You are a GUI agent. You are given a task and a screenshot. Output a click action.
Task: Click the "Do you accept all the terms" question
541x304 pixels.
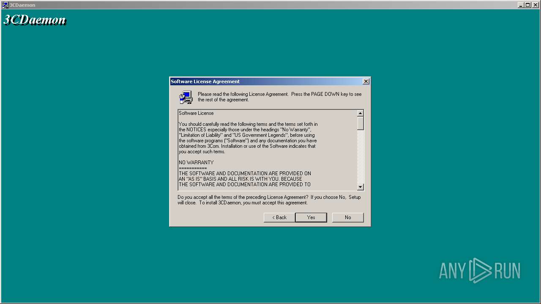(269, 200)
